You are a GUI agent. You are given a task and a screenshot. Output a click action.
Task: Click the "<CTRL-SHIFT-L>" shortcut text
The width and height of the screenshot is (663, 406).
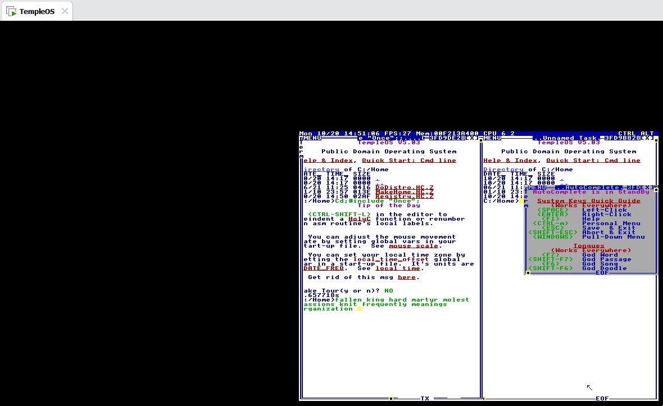(339, 214)
